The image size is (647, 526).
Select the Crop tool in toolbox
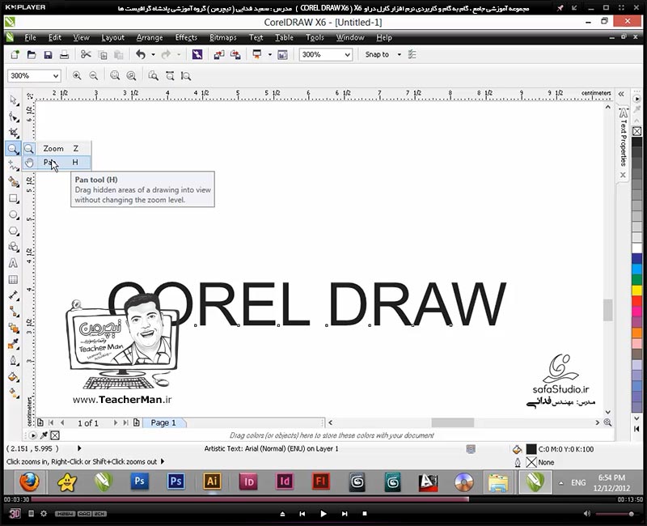[x=14, y=133]
